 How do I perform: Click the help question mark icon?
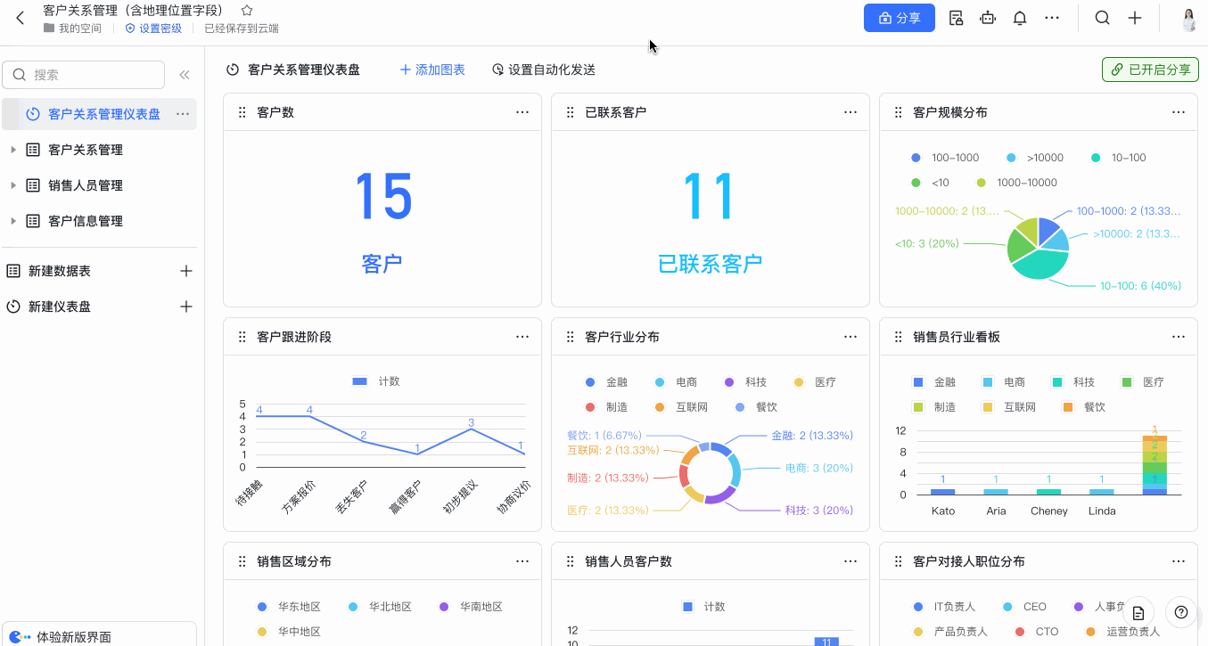click(x=1181, y=612)
